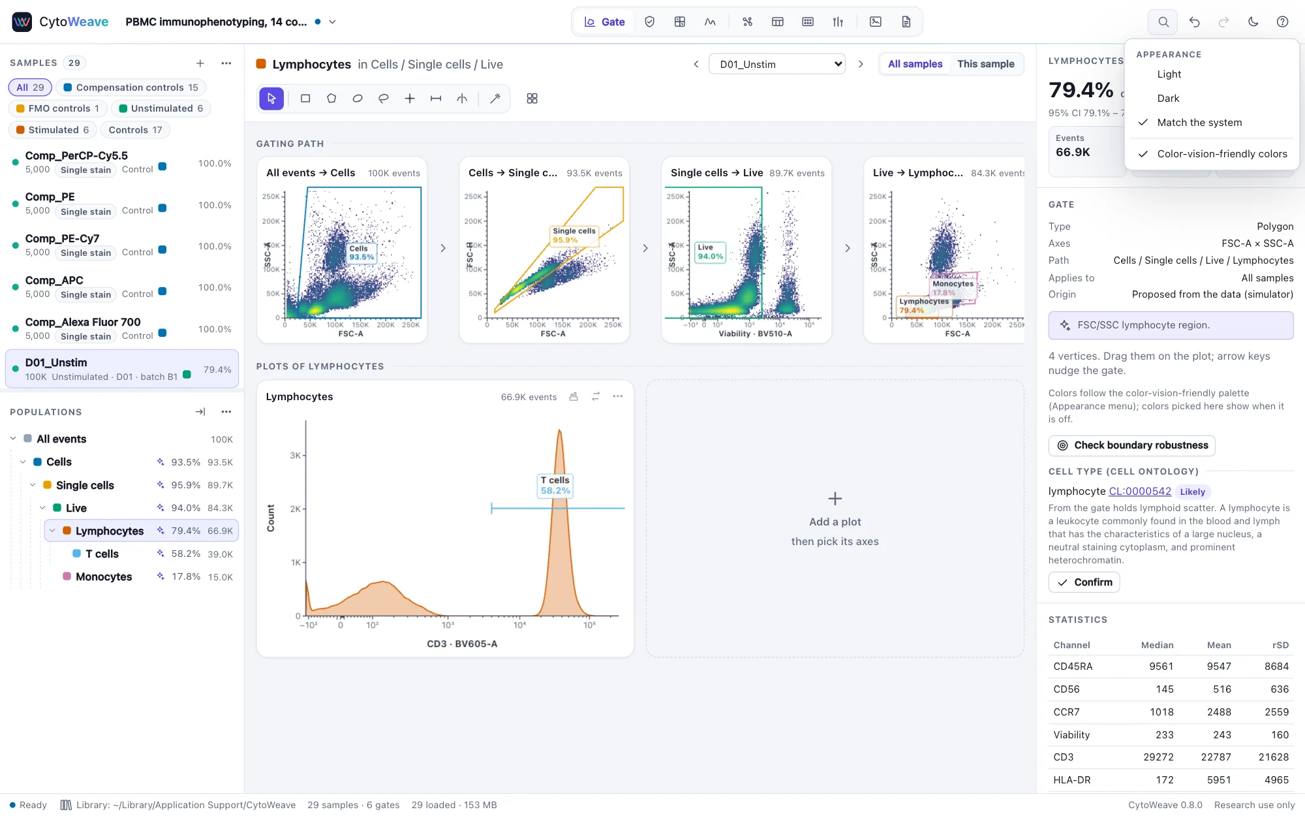The width and height of the screenshot is (1305, 816).
Task: Open the document report view
Action: coord(906,22)
